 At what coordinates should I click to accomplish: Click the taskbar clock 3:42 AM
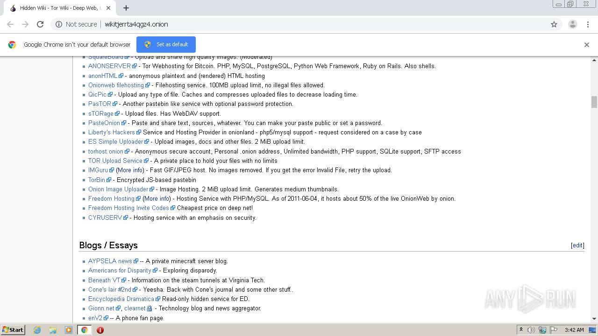click(574, 330)
